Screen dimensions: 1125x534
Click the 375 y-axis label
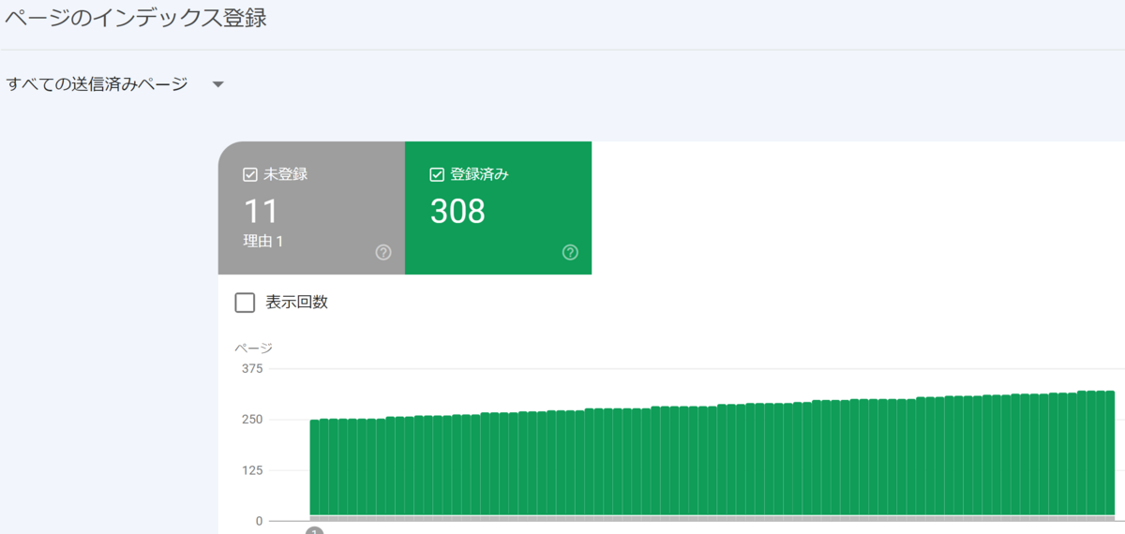252,368
